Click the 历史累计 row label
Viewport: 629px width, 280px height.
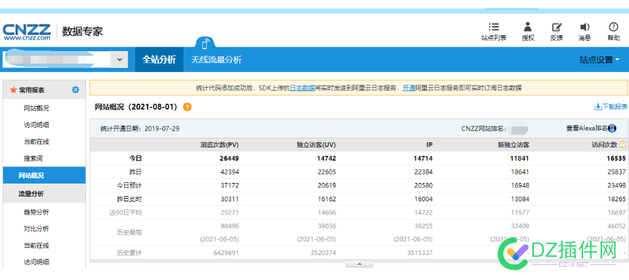tap(129, 252)
